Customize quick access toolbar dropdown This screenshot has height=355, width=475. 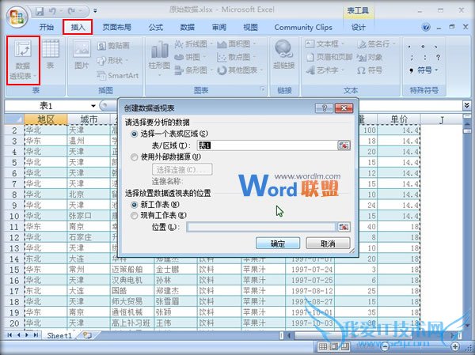click(95, 11)
